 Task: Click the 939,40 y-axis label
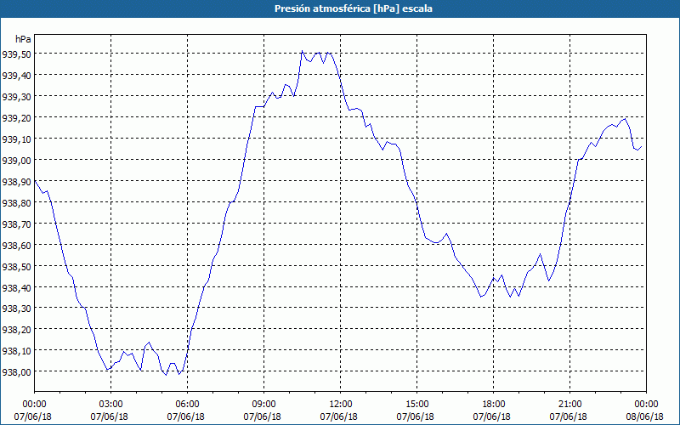[x=16, y=75]
